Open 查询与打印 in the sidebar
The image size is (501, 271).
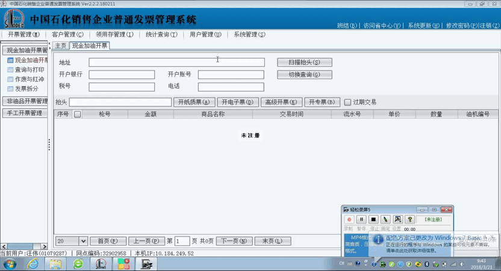coord(30,70)
